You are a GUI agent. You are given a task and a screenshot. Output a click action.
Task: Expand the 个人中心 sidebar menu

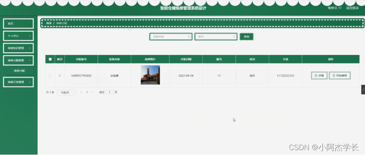(x=18, y=36)
